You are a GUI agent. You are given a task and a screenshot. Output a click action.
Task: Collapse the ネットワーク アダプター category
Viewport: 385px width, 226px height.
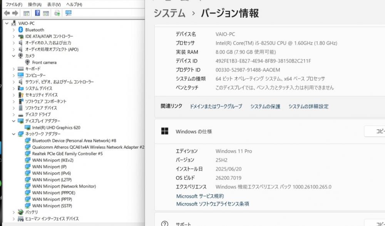[x=14, y=134]
